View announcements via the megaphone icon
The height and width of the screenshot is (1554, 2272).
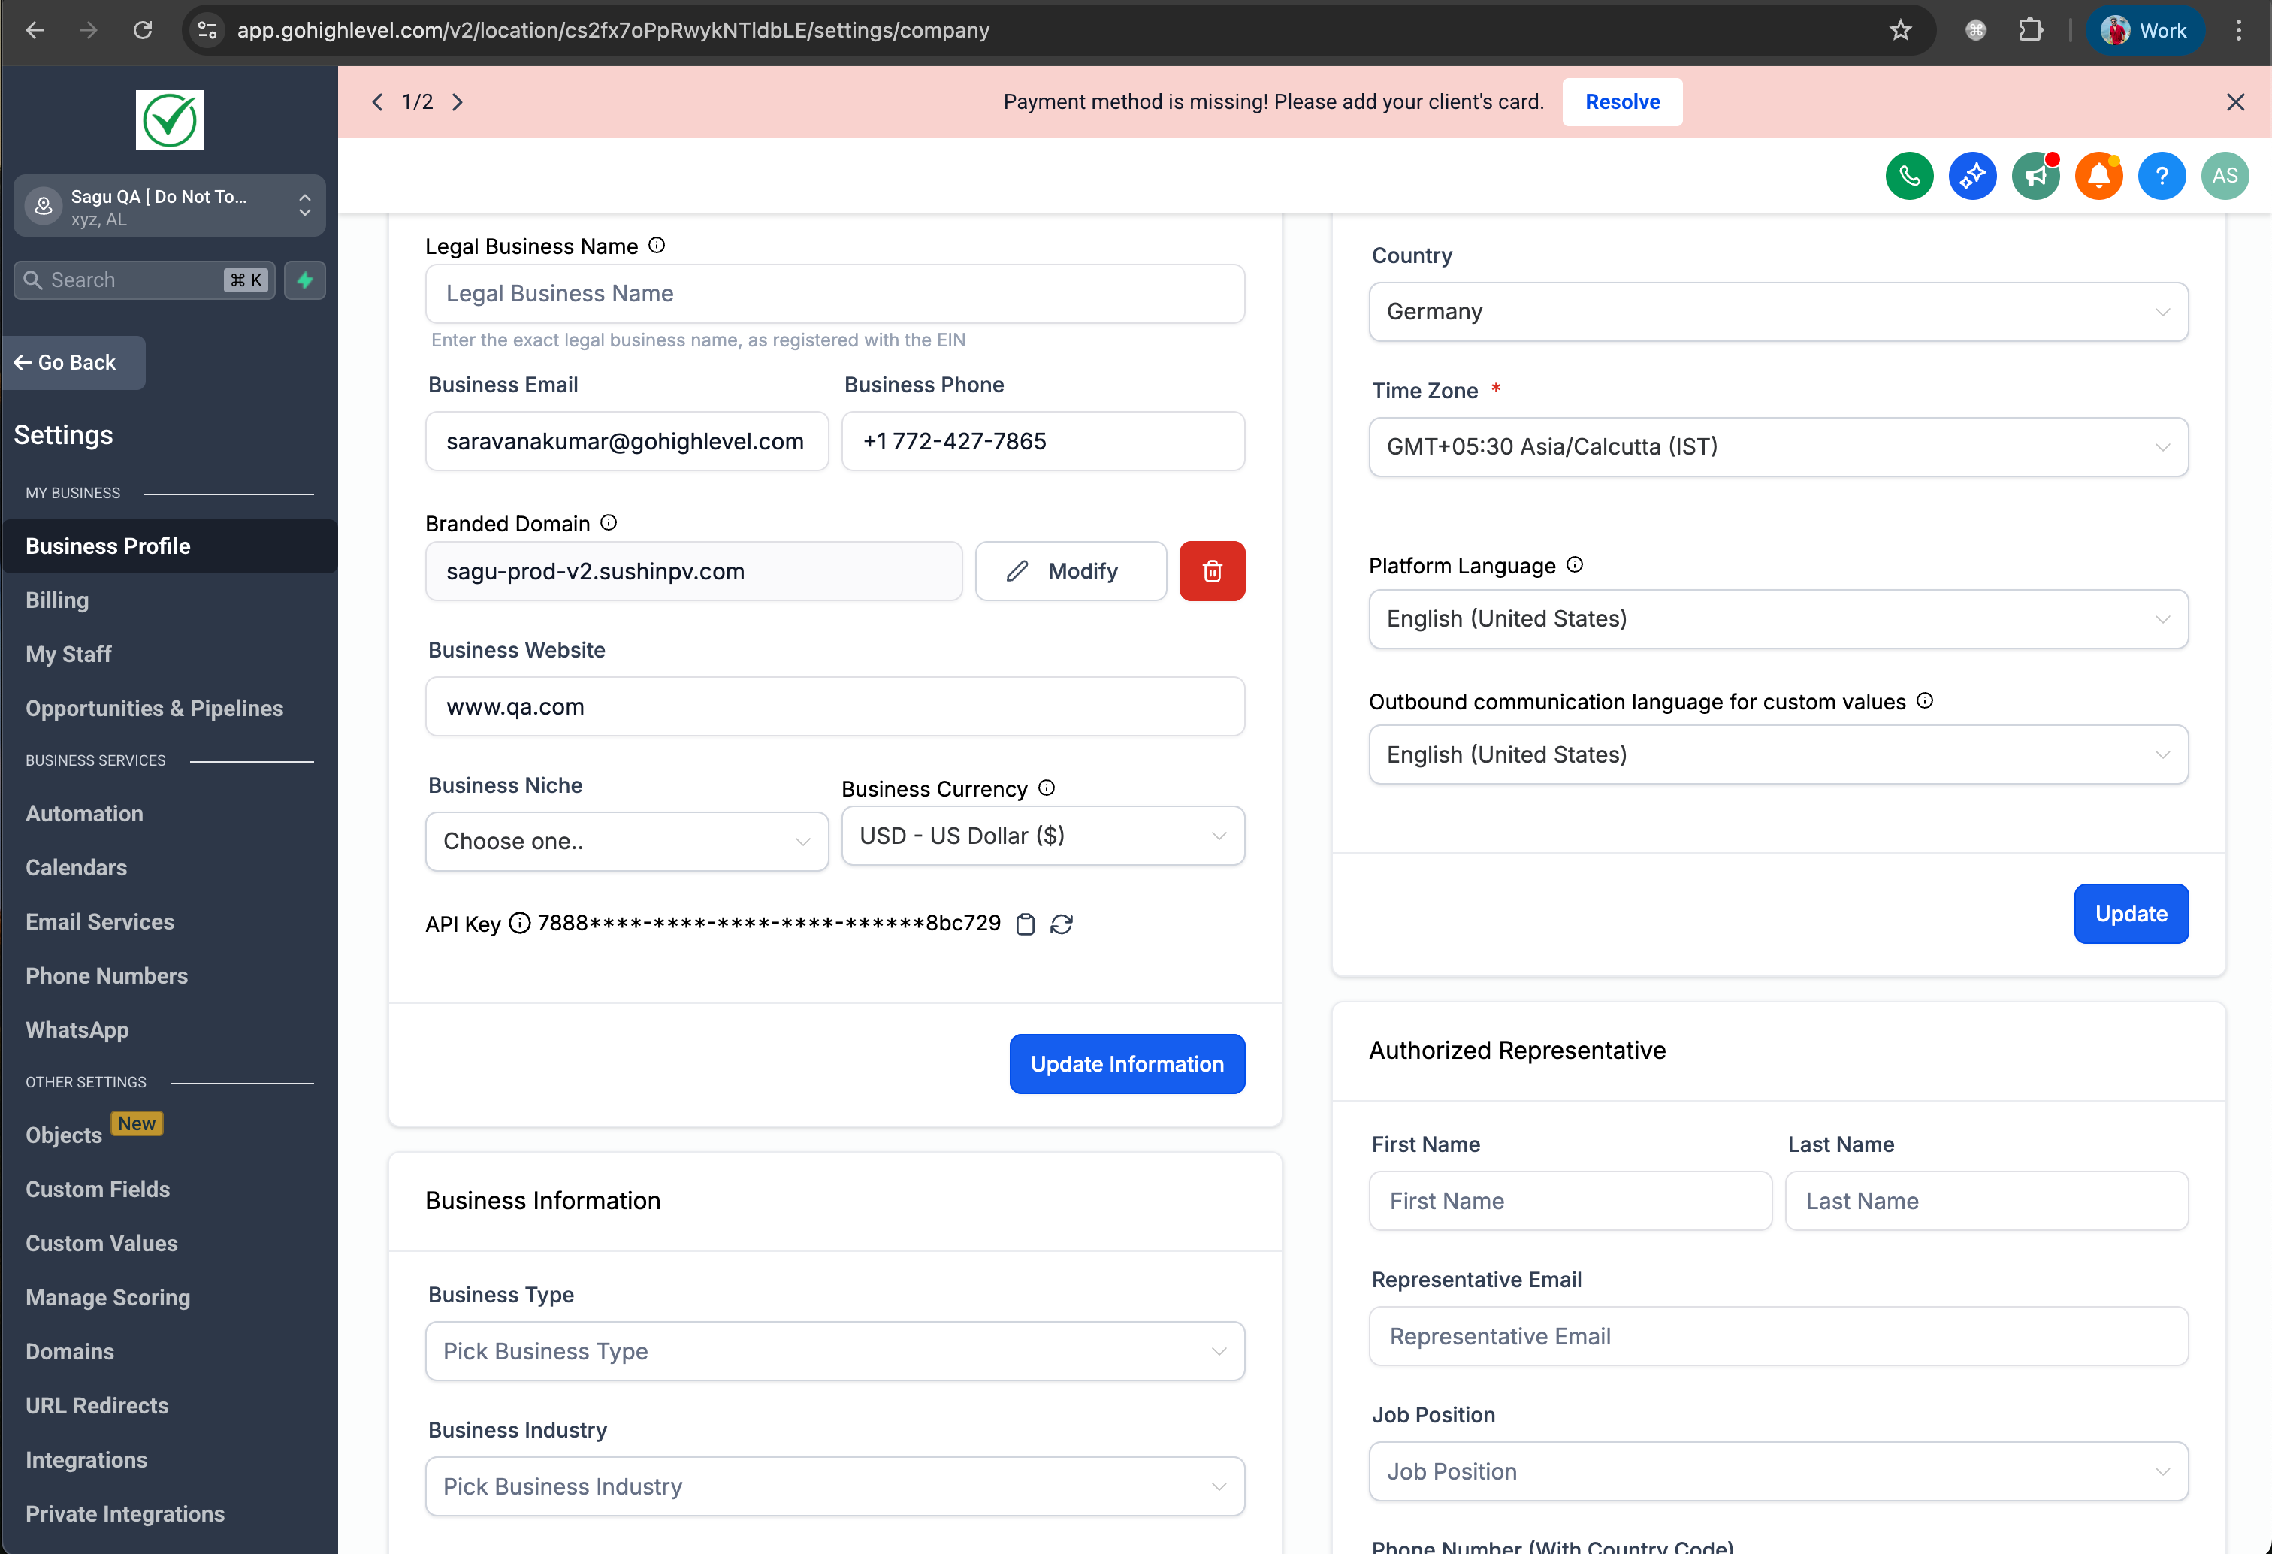tap(2035, 176)
